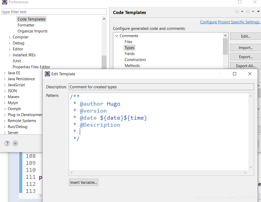The width and height of the screenshot is (261, 202).
Task: Select Files under Comments
Action: (x=128, y=42)
